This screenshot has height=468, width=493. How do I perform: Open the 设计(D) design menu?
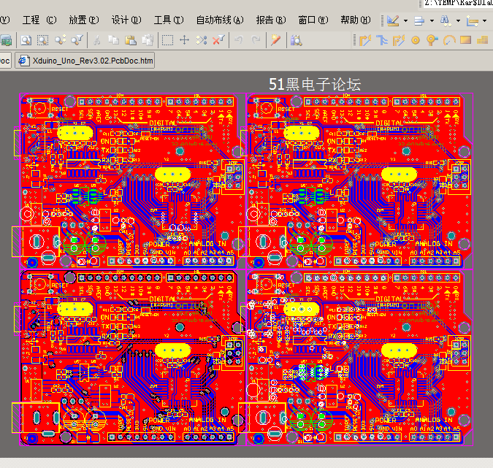point(126,20)
